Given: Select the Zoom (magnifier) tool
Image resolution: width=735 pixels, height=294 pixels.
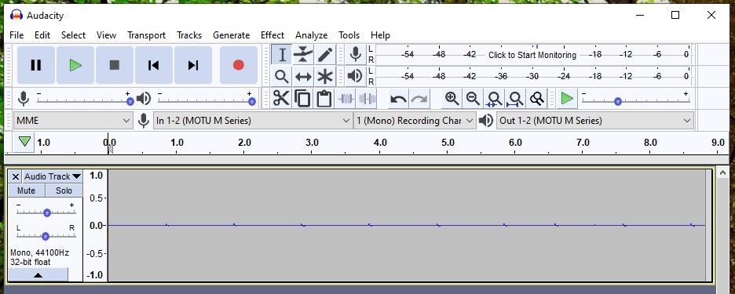Looking at the screenshot, I should [282, 76].
